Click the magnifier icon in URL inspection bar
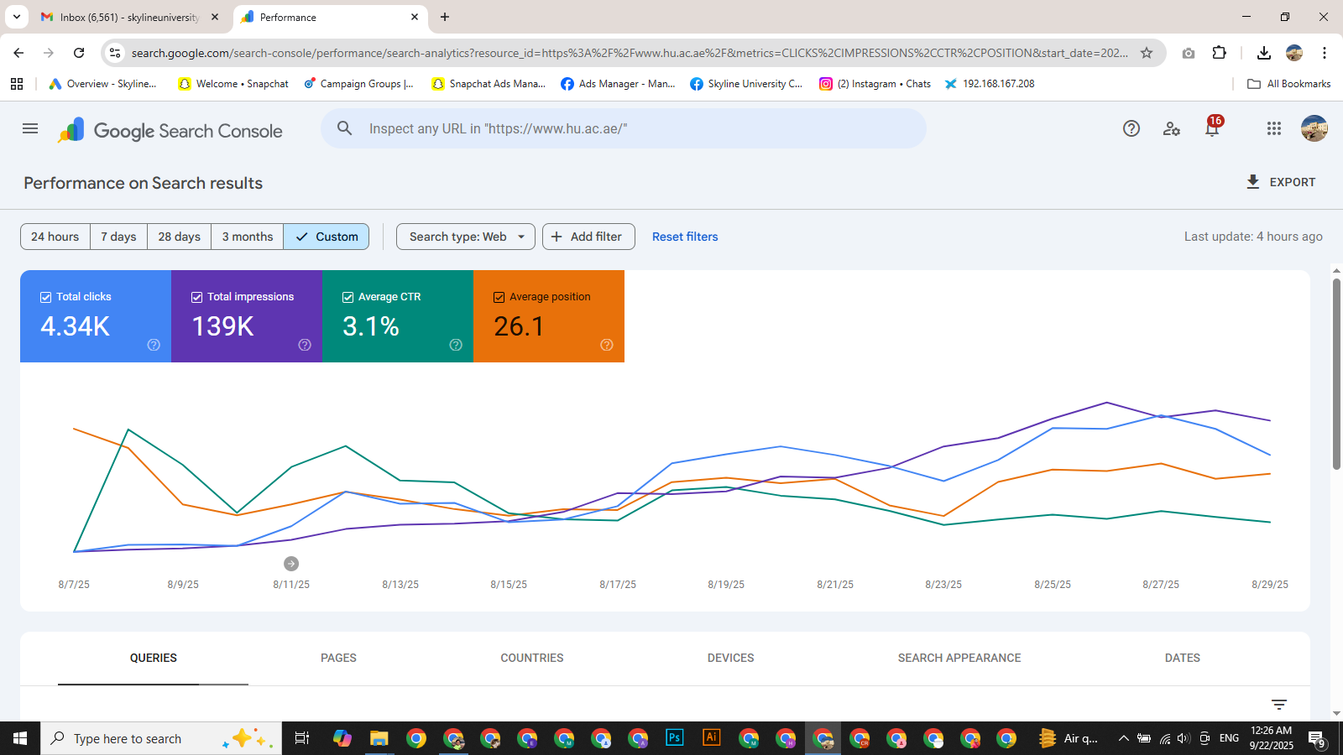The image size is (1343, 755). (344, 128)
